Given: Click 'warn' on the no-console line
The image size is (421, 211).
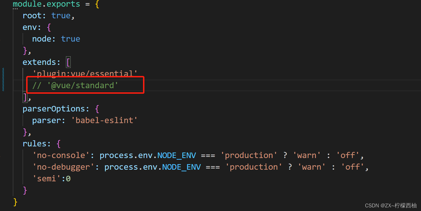Looking at the screenshot, I should coord(307,155).
